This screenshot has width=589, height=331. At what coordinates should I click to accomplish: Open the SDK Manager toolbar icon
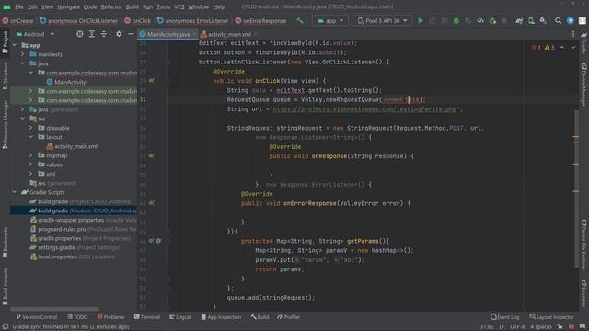pos(543,20)
